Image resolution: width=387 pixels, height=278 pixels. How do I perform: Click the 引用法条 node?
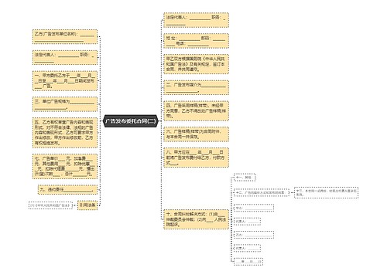click(x=87, y=205)
